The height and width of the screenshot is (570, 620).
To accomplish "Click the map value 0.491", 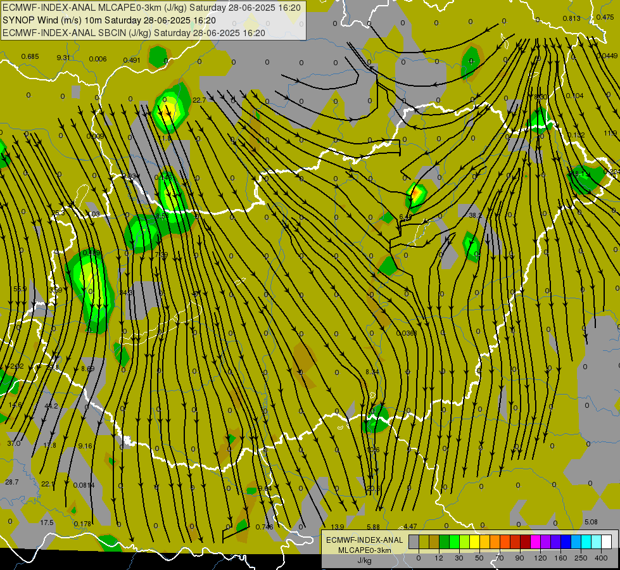I will (132, 60).
